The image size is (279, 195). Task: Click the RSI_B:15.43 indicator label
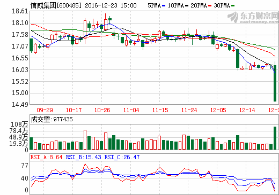tap(84, 157)
